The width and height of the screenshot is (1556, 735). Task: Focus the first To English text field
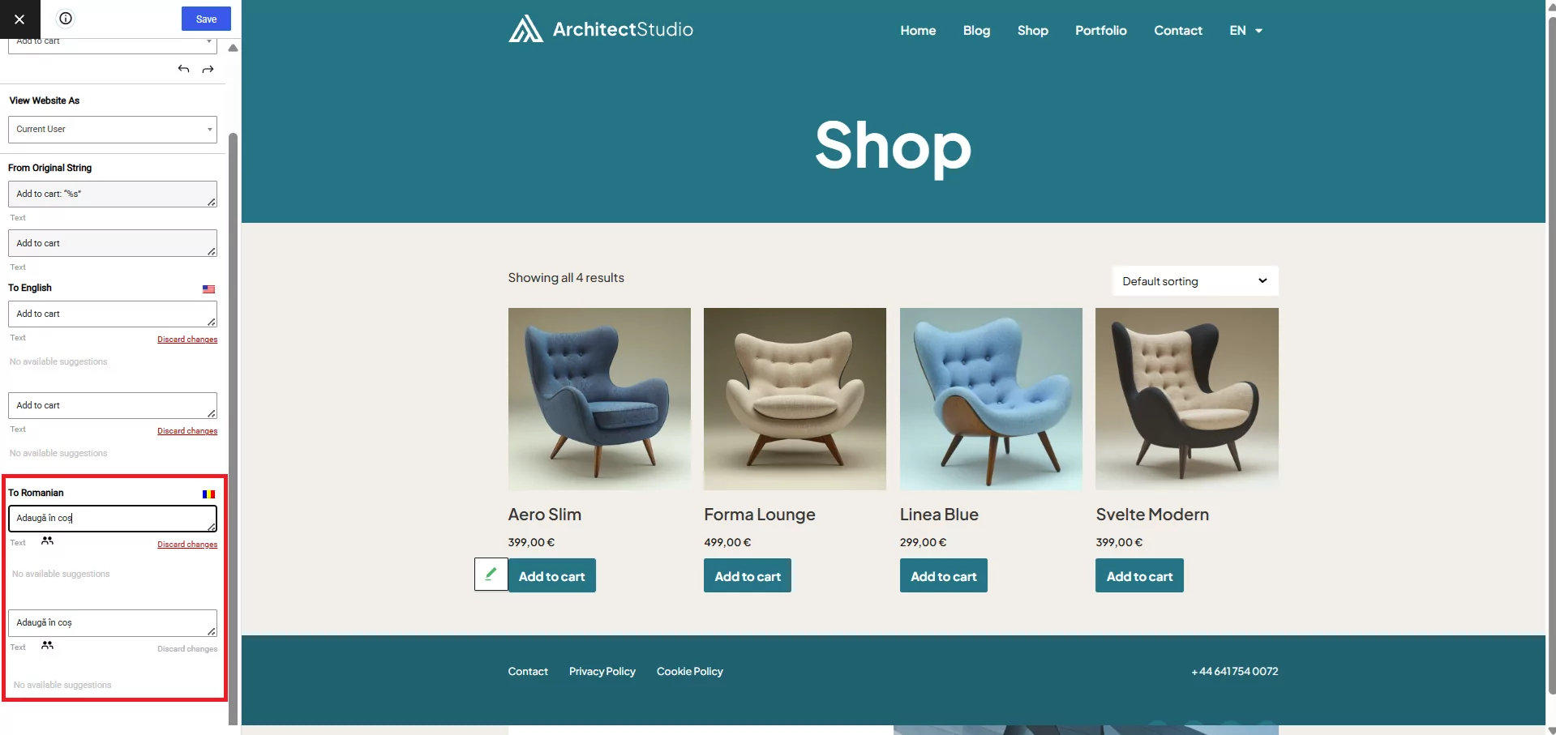[x=113, y=314]
